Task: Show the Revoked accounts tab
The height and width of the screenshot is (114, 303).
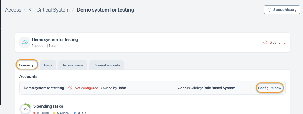Action: [x=106, y=65]
